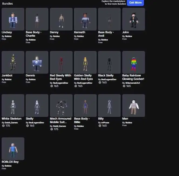Click the Bundles section heading

(x=7, y=4)
